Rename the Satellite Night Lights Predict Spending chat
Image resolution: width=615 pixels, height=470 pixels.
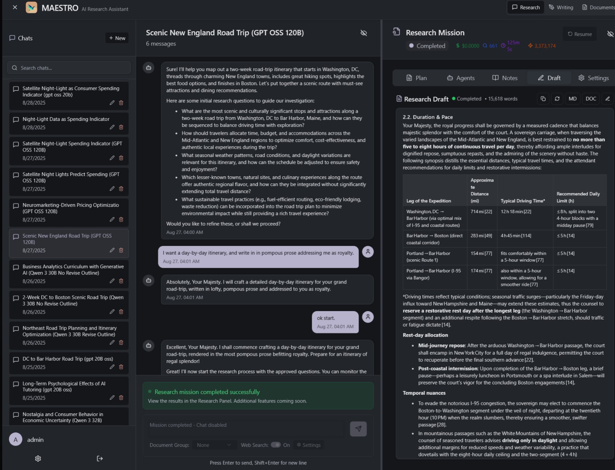tap(112, 189)
